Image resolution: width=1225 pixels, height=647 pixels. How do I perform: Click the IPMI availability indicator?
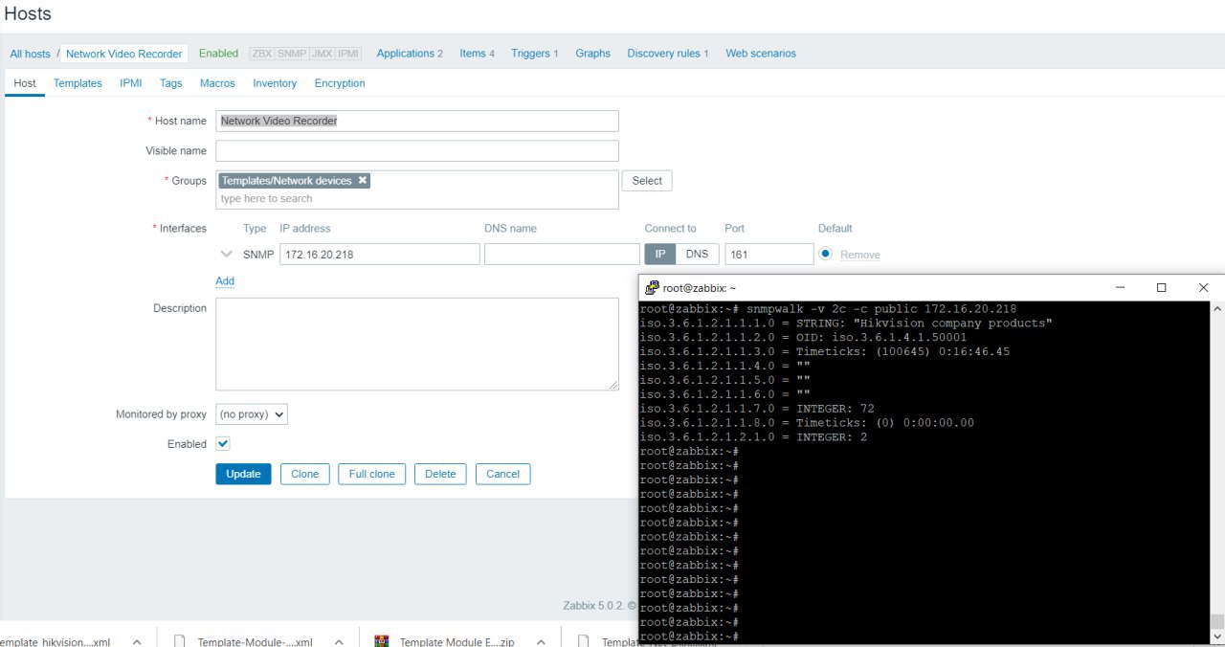click(x=348, y=54)
